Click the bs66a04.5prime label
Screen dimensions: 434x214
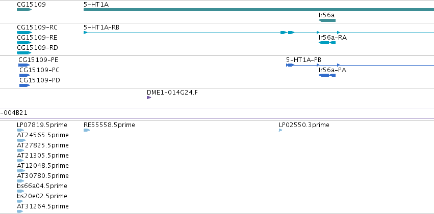(42, 186)
